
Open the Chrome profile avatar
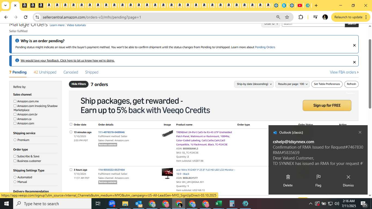[x=325, y=17]
